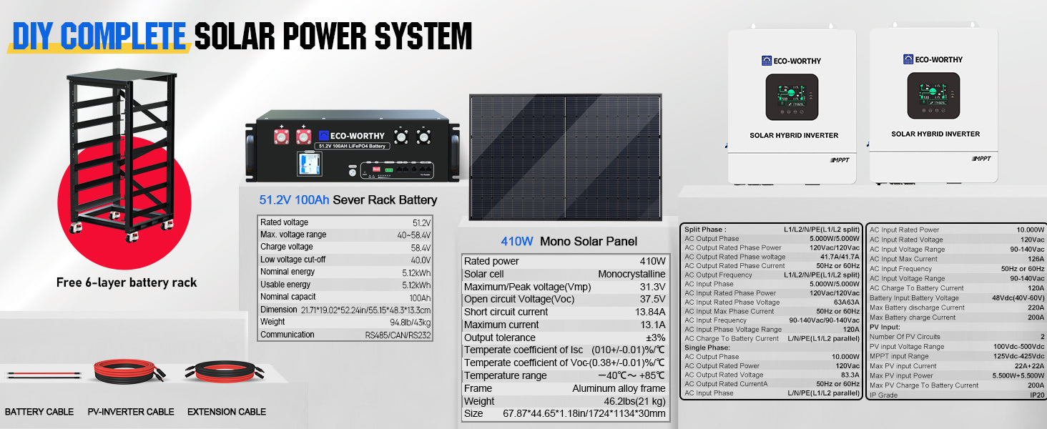The image size is (1047, 429).
Task: Select the PV-inverter cable coil image
Action: click(130, 372)
